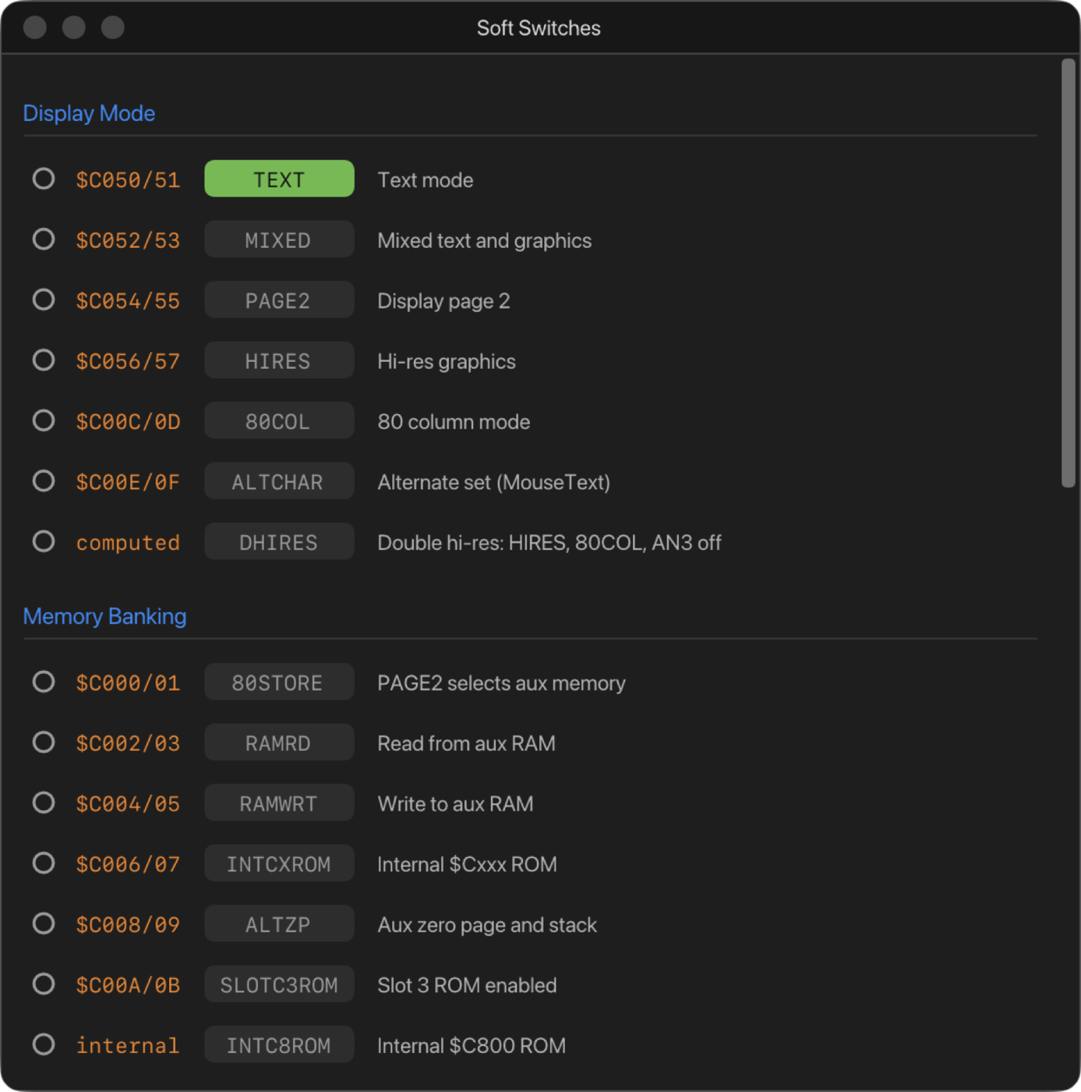Enable the INTCXROM switch
This screenshot has height=1092, width=1081.
click(279, 863)
